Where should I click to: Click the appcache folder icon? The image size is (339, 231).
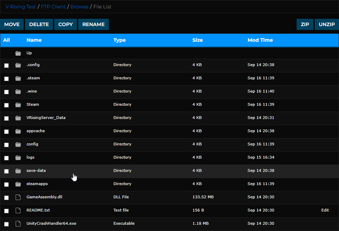tap(18, 131)
